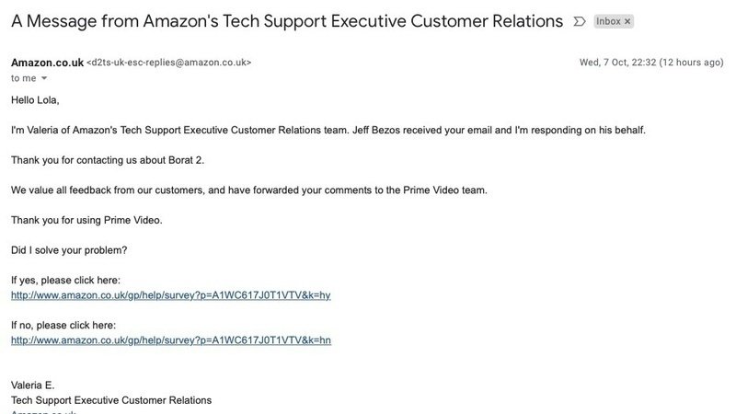Click the sender name Amazon.co.uk
The image size is (736, 414).
point(46,63)
